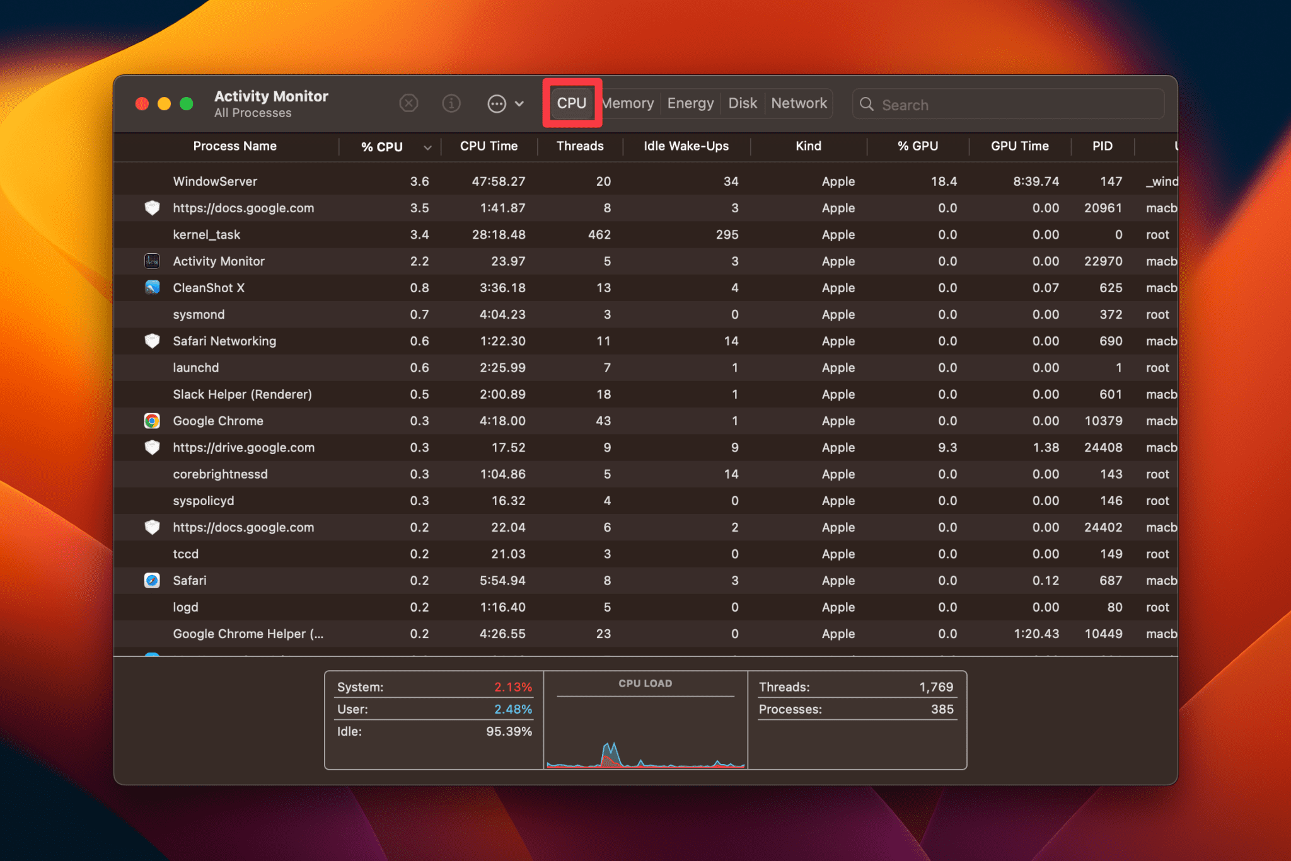Switch to the Disk tab
The image size is (1291, 861).
click(x=742, y=103)
